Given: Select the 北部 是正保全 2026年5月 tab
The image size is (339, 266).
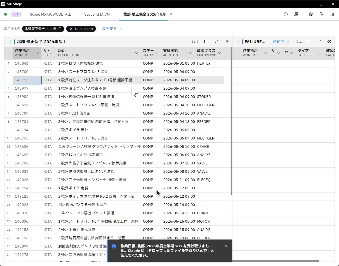Looking at the screenshot, I should [144, 14].
